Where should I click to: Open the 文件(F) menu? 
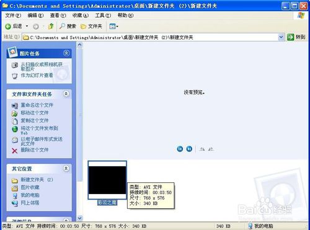pyautogui.click(x=13, y=15)
